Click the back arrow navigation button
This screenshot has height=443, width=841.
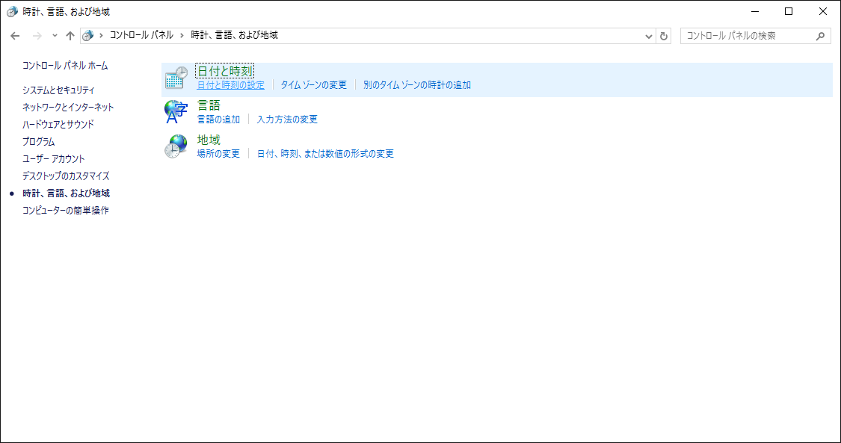[x=15, y=36]
